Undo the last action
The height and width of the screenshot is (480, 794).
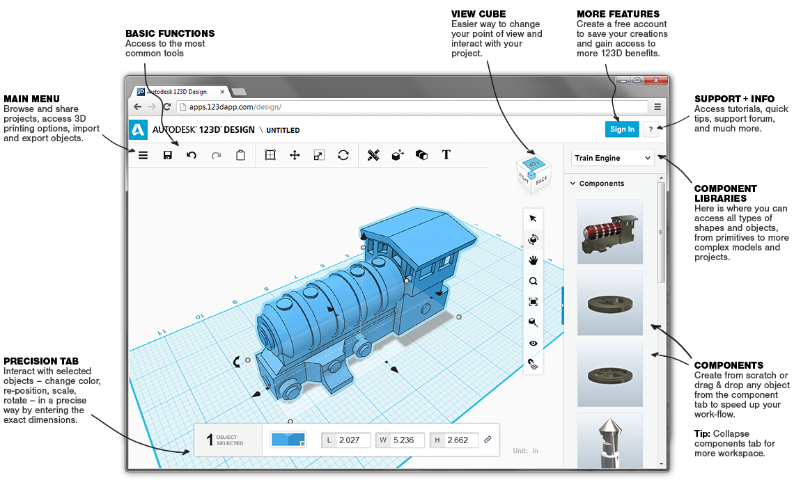(192, 155)
